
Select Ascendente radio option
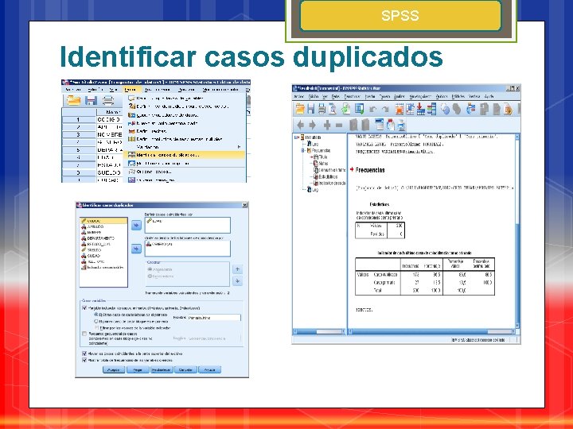point(150,269)
